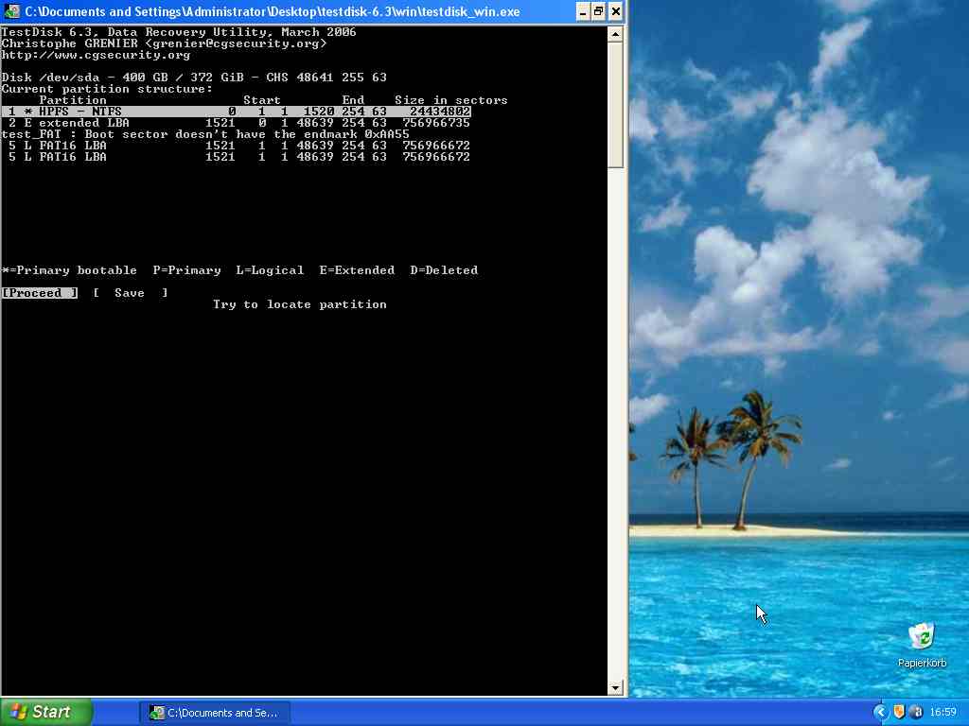Click the taskbar clock showing 16:59

[943, 713]
